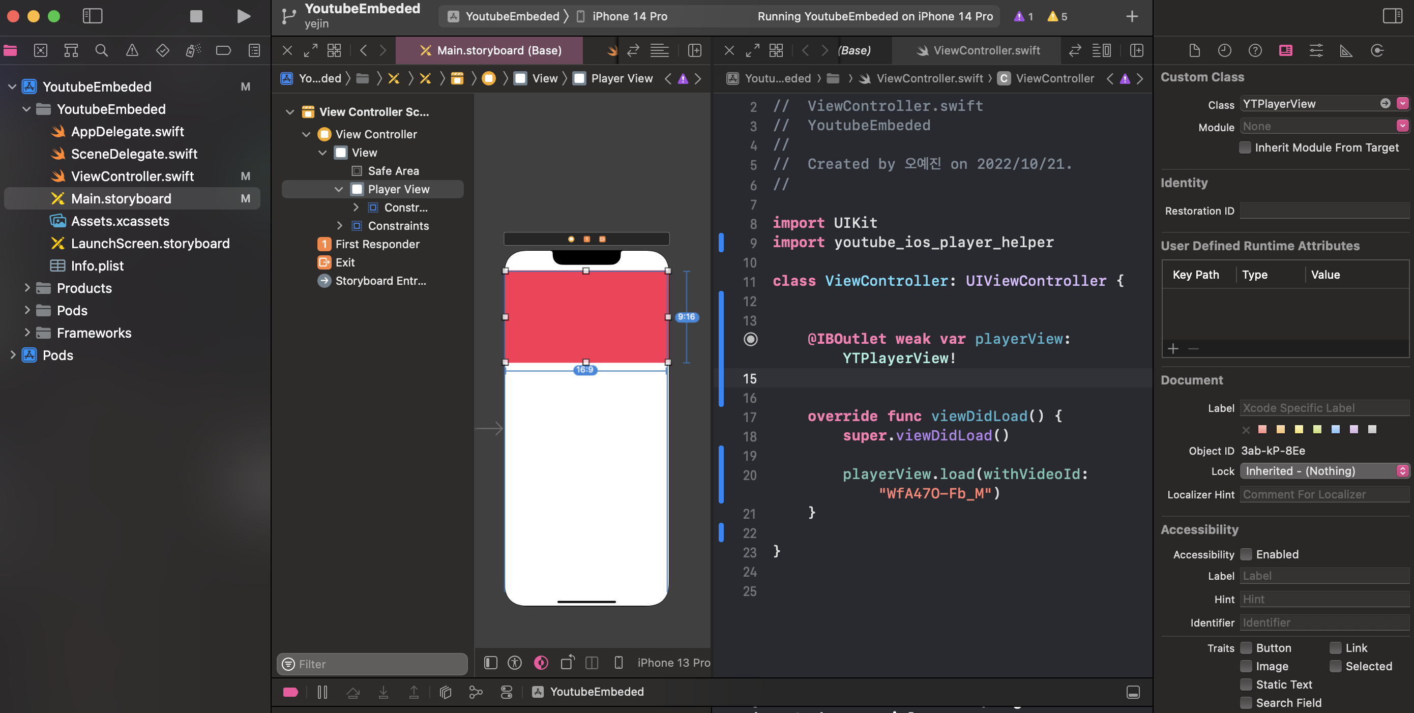Open the Connections inspector icon

coord(1377,50)
